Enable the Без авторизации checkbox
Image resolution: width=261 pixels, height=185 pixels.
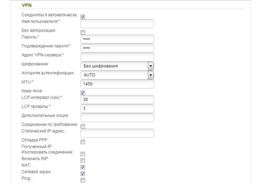pos(83,32)
